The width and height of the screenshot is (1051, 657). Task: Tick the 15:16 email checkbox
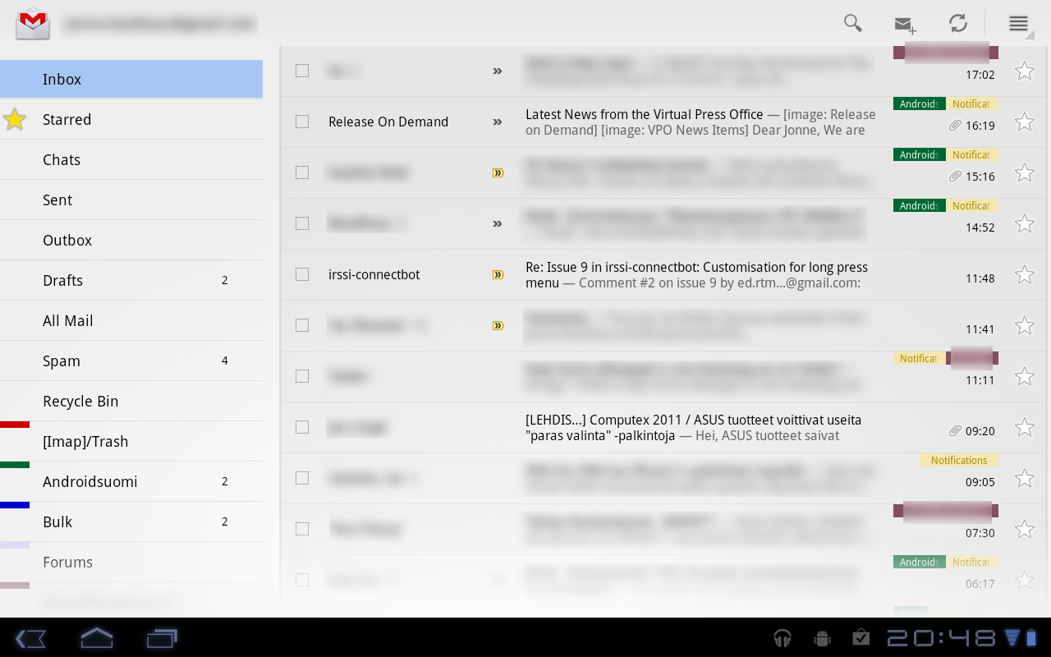pyautogui.click(x=302, y=172)
